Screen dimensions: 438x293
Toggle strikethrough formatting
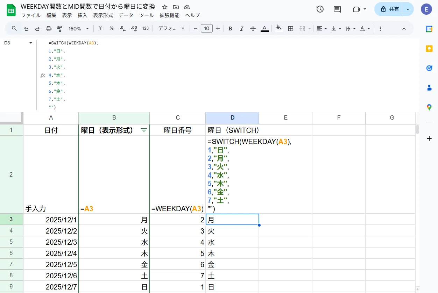pos(253,29)
